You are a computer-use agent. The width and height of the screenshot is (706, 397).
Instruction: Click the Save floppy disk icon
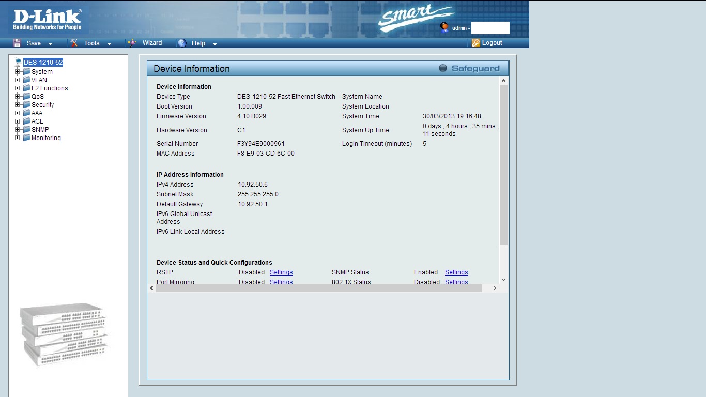point(17,43)
